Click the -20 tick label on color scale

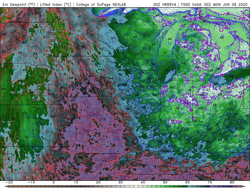tap(9, 182)
